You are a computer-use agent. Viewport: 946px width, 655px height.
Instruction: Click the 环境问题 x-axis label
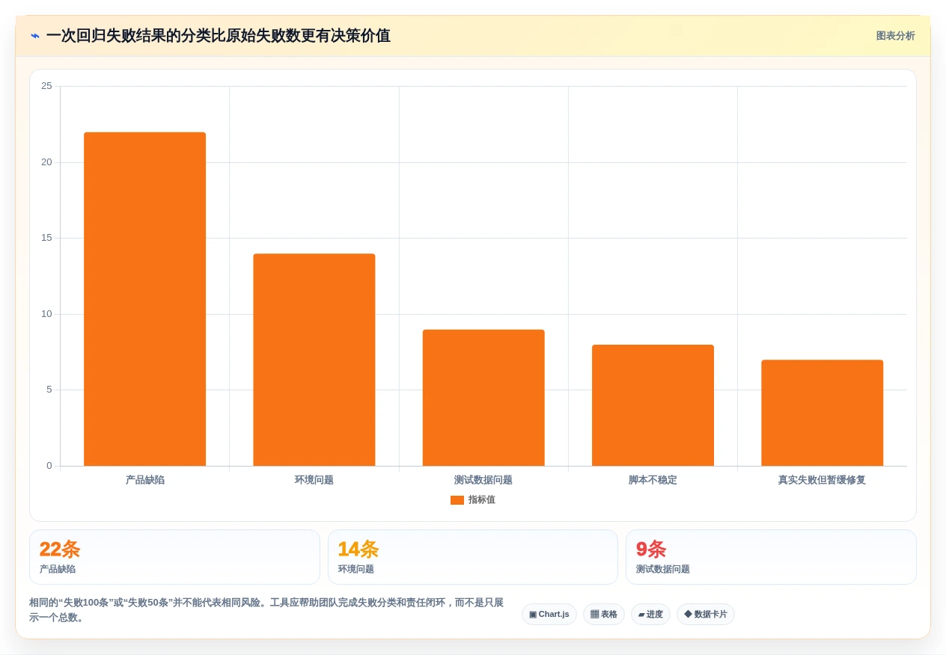[x=314, y=480]
